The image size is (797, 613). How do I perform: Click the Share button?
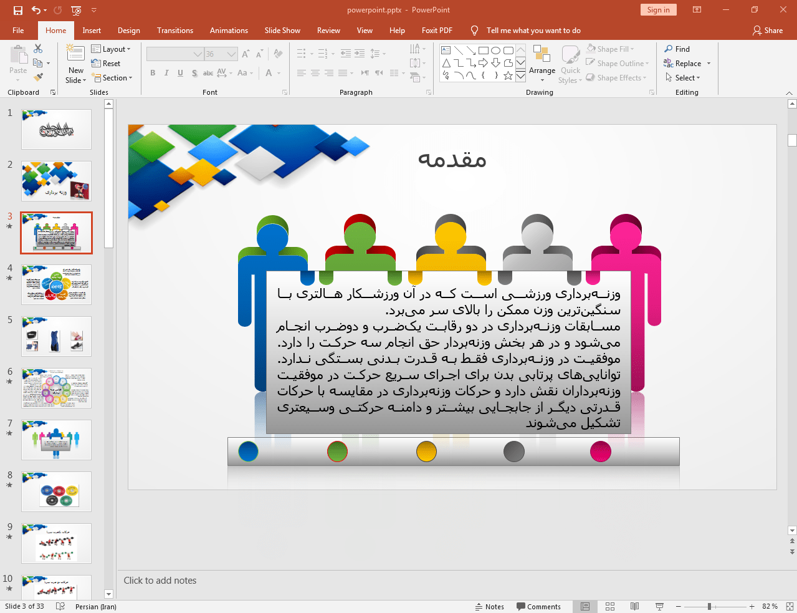pyautogui.click(x=768, y=30)
